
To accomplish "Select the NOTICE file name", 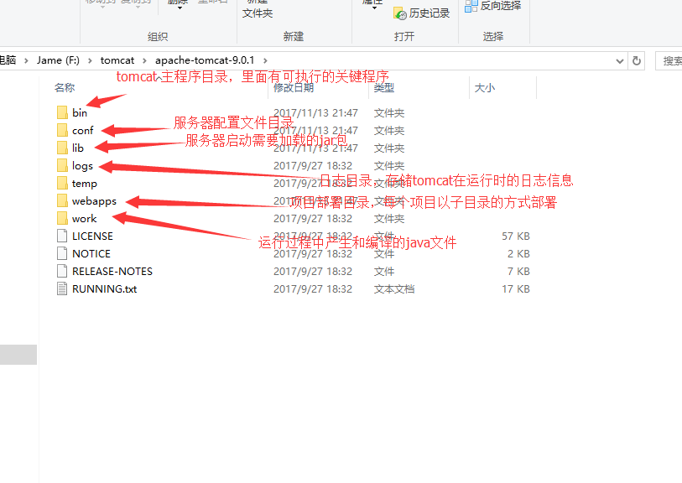I will click(x=91, y=254).
